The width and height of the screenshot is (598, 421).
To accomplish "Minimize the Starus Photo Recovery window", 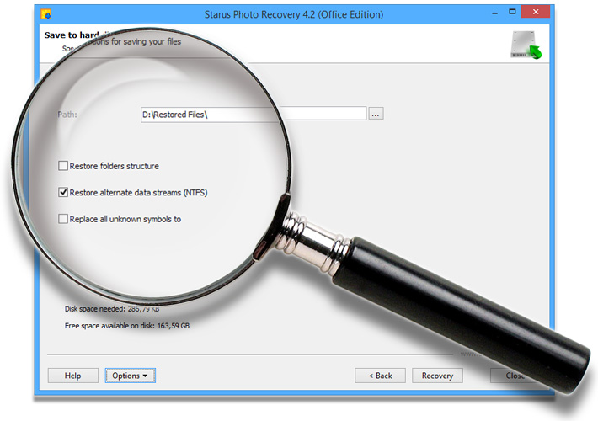I will click(x=495, y=13).
